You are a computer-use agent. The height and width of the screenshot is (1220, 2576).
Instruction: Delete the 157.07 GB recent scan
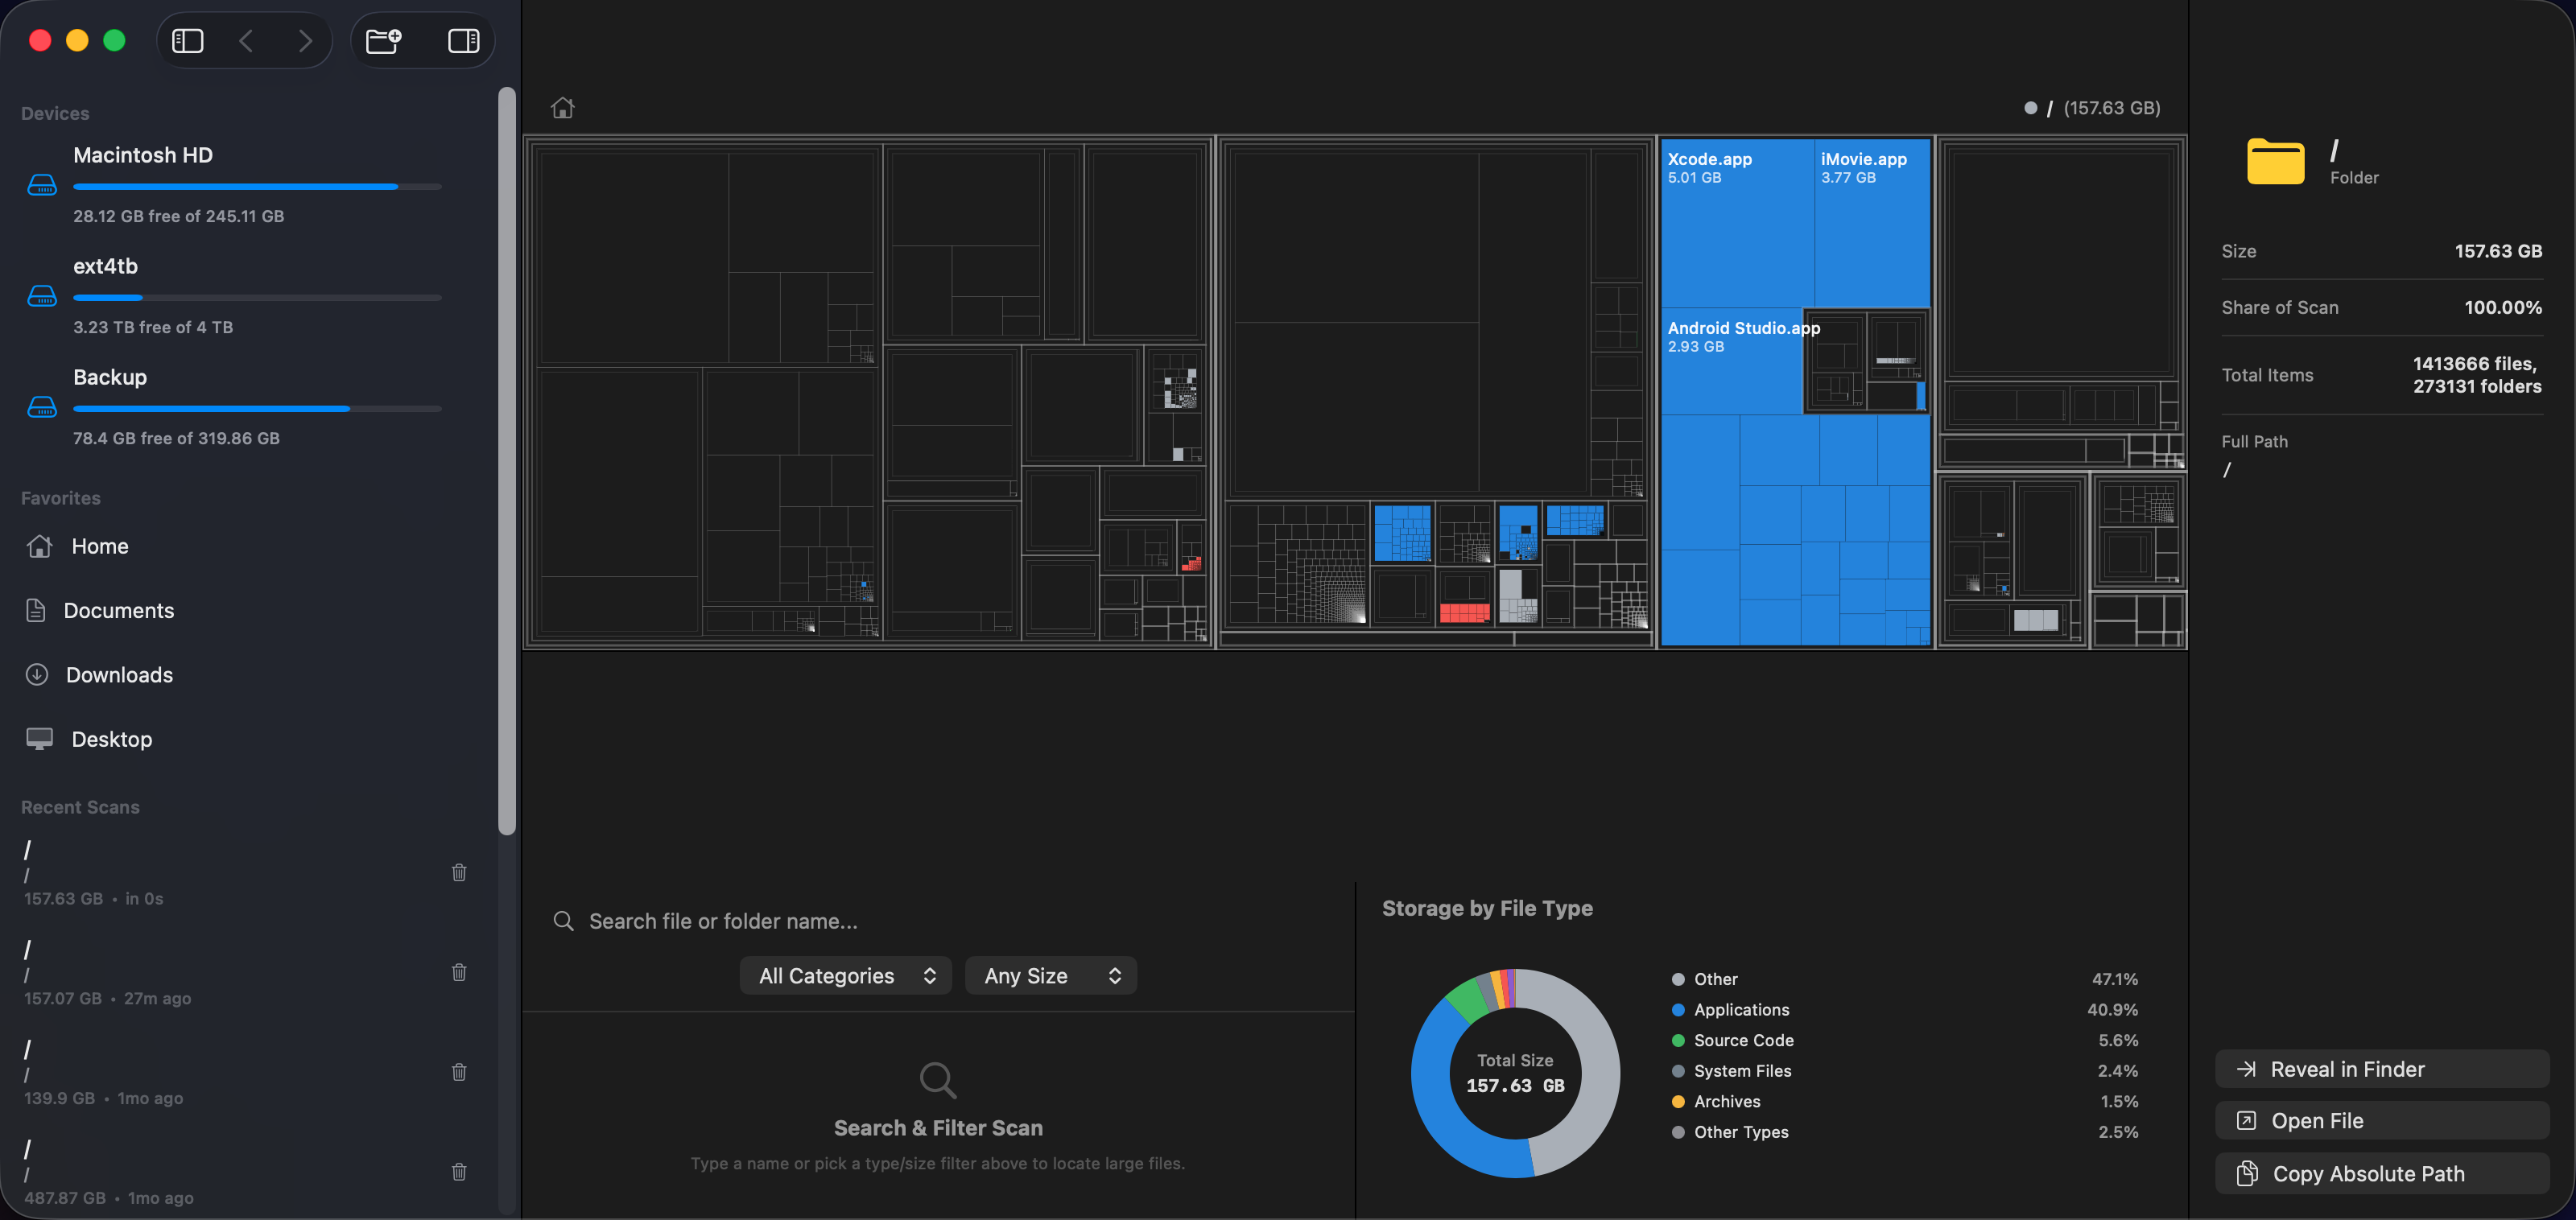(x=459, y=972)
